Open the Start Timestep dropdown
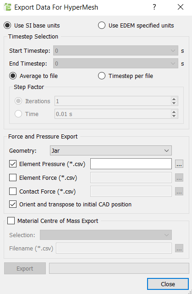Screen dimensions: 192x294 (115, 50)
